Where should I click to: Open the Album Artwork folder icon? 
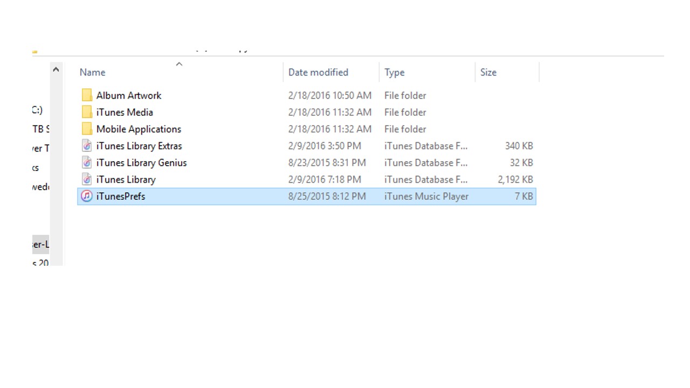click(86, 95)
